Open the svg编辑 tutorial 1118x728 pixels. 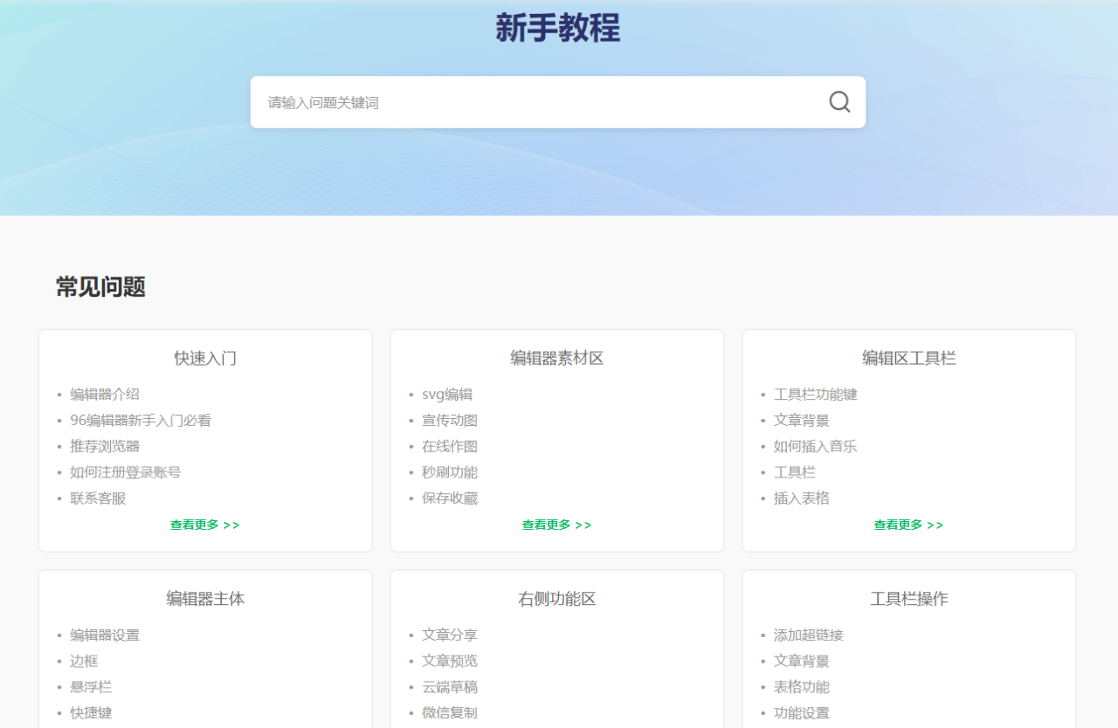pyautogui.click(x=447, y=395)
